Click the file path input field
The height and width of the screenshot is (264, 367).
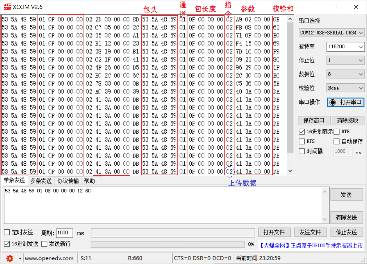coord(173,233)
